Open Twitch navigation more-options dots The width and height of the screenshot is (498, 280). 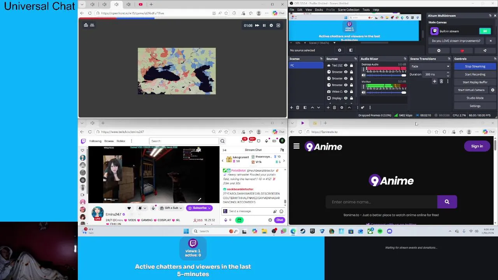132,141
